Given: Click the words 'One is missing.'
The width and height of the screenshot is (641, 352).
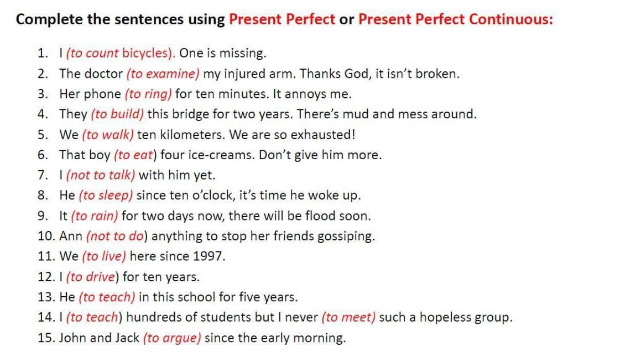Looking at the screenshot, I should coord(223,54).
